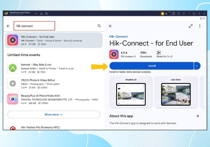Click Hik-Connect app icon in results
The width and height of the screenshot is (210, 147).
coord(13,40)
